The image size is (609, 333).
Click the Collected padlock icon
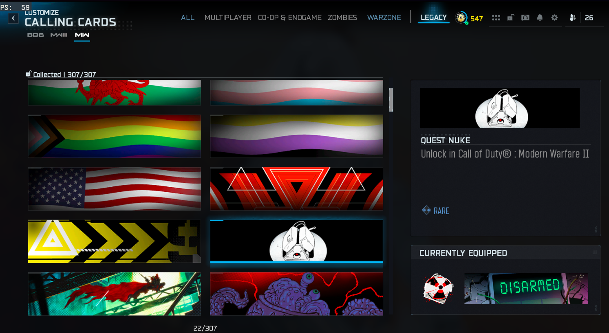[x=29, y=74]
